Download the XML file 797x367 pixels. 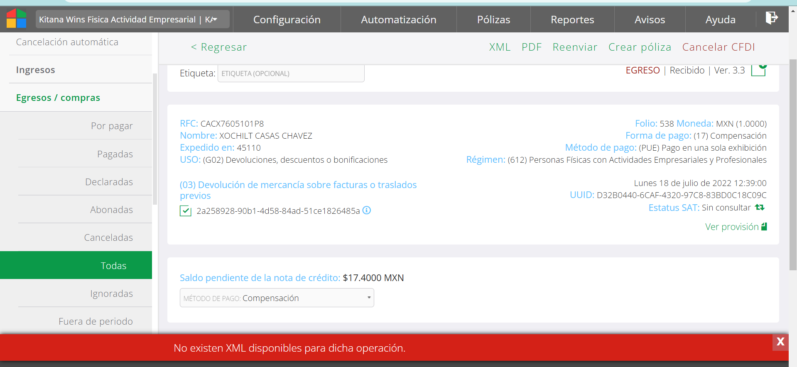pyautogui.click(x=499, y=47)
